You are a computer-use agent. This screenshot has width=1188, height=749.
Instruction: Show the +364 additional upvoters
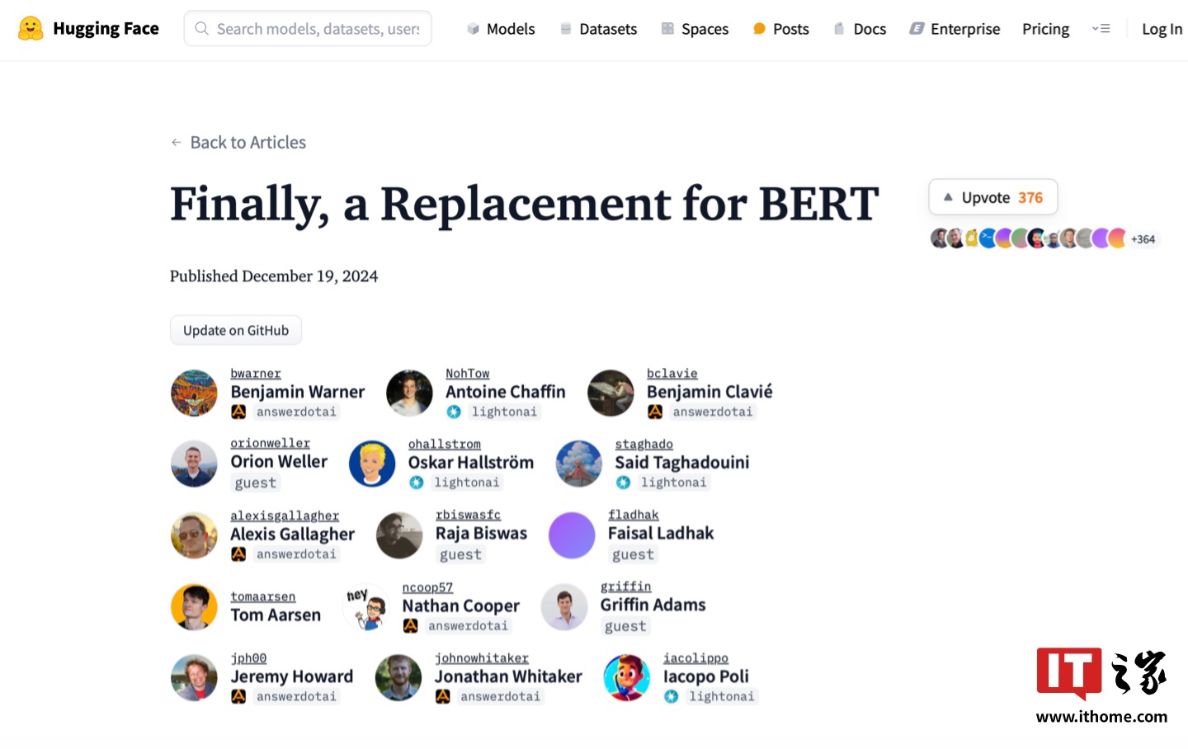coord(1143,239)
